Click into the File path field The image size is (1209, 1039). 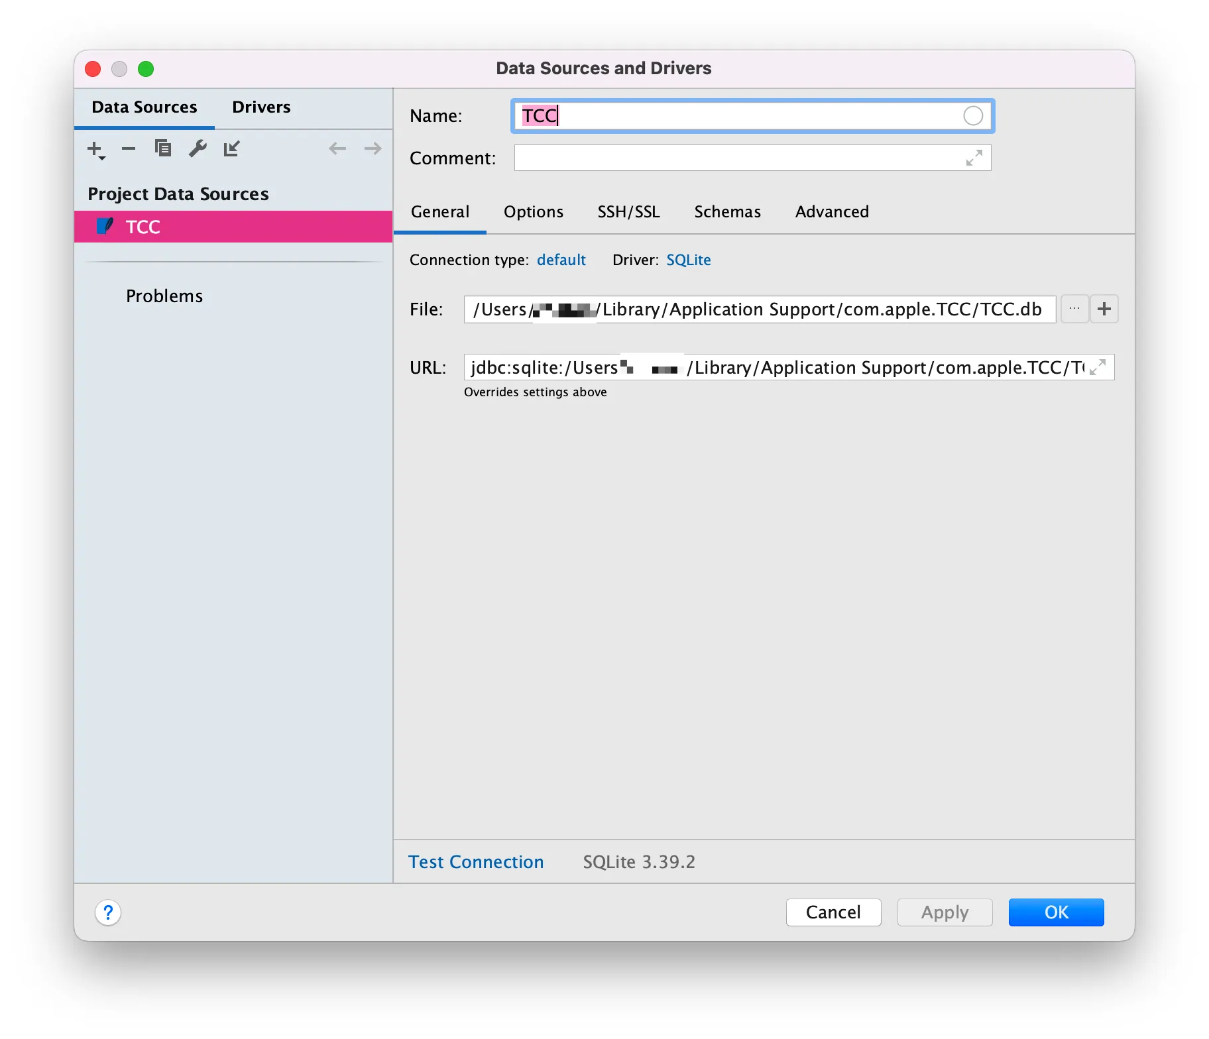click(760, 309)
